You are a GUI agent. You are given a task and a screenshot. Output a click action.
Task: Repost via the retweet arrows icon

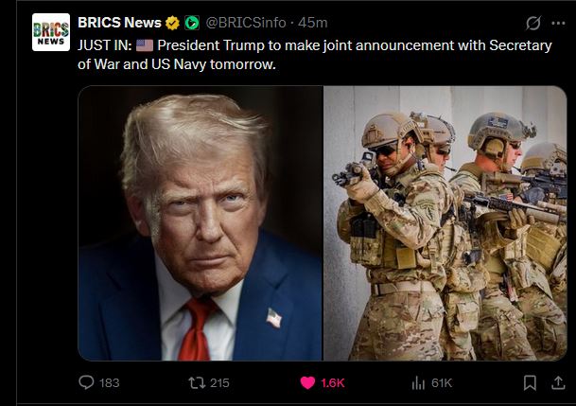click(198, 383)
